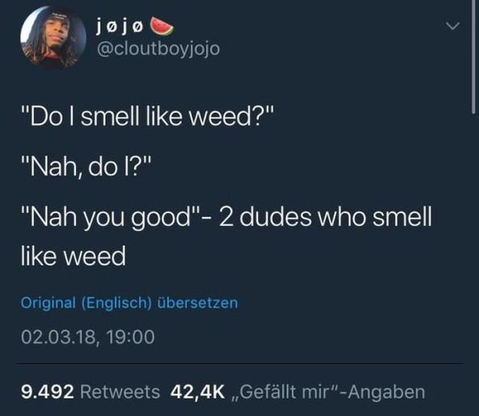This screenshot has height=416, width=479.
Task: Click the Retweets label
Action: coord(119,392)
